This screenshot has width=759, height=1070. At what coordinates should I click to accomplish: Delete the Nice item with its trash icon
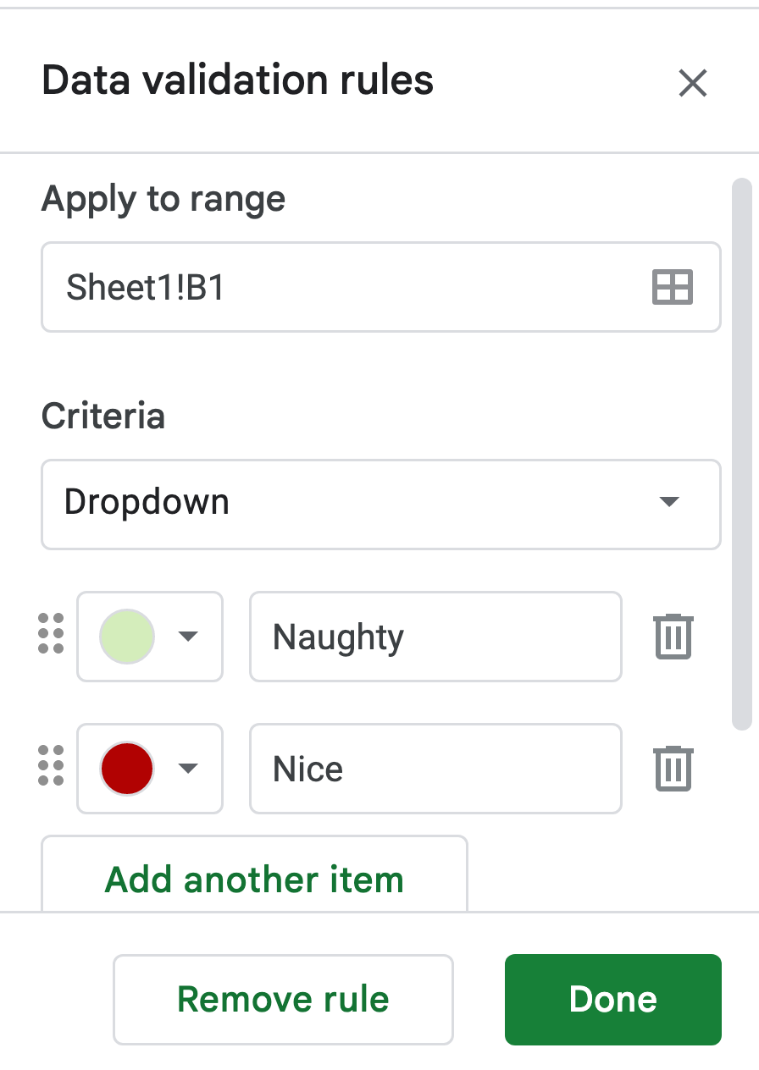[x=673, y=769]
